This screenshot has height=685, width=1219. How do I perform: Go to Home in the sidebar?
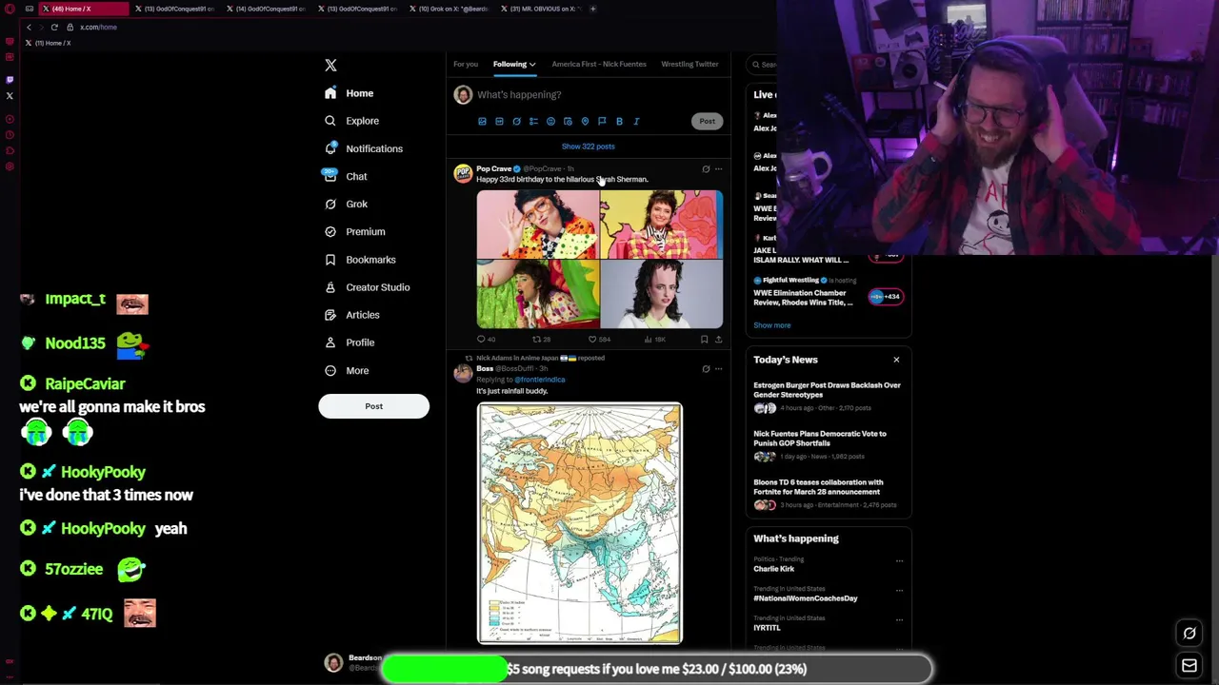(x=349, y=93)
